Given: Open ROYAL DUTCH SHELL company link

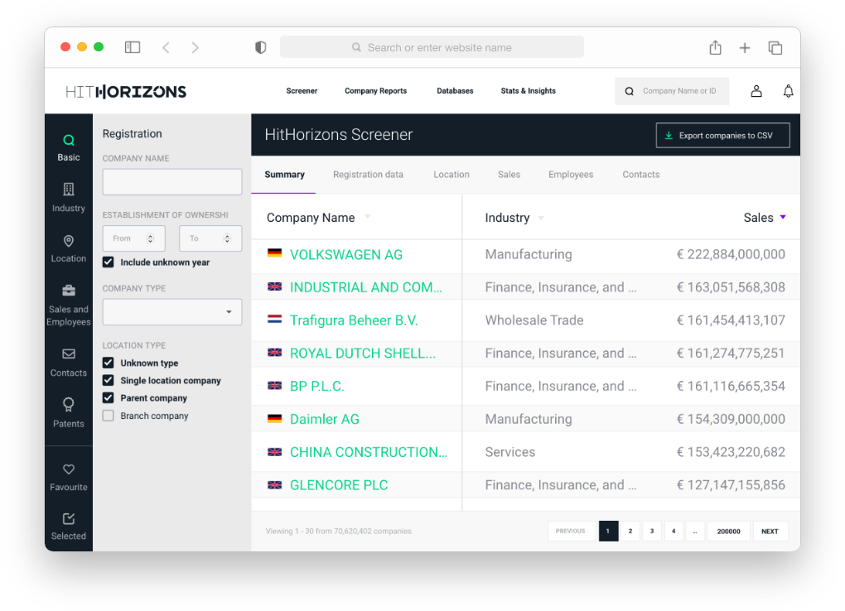Looking at the screenshot, I should point(363,354).
